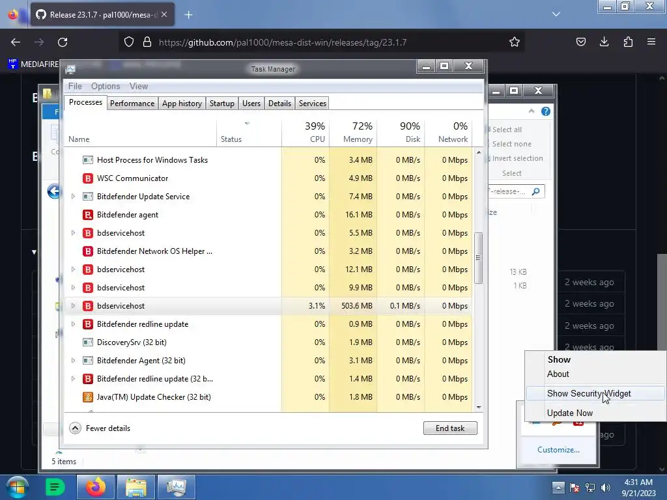Viewport: 667px width, 500px height.
Task: Open a new Firefox tab
Action: point(188,15)
